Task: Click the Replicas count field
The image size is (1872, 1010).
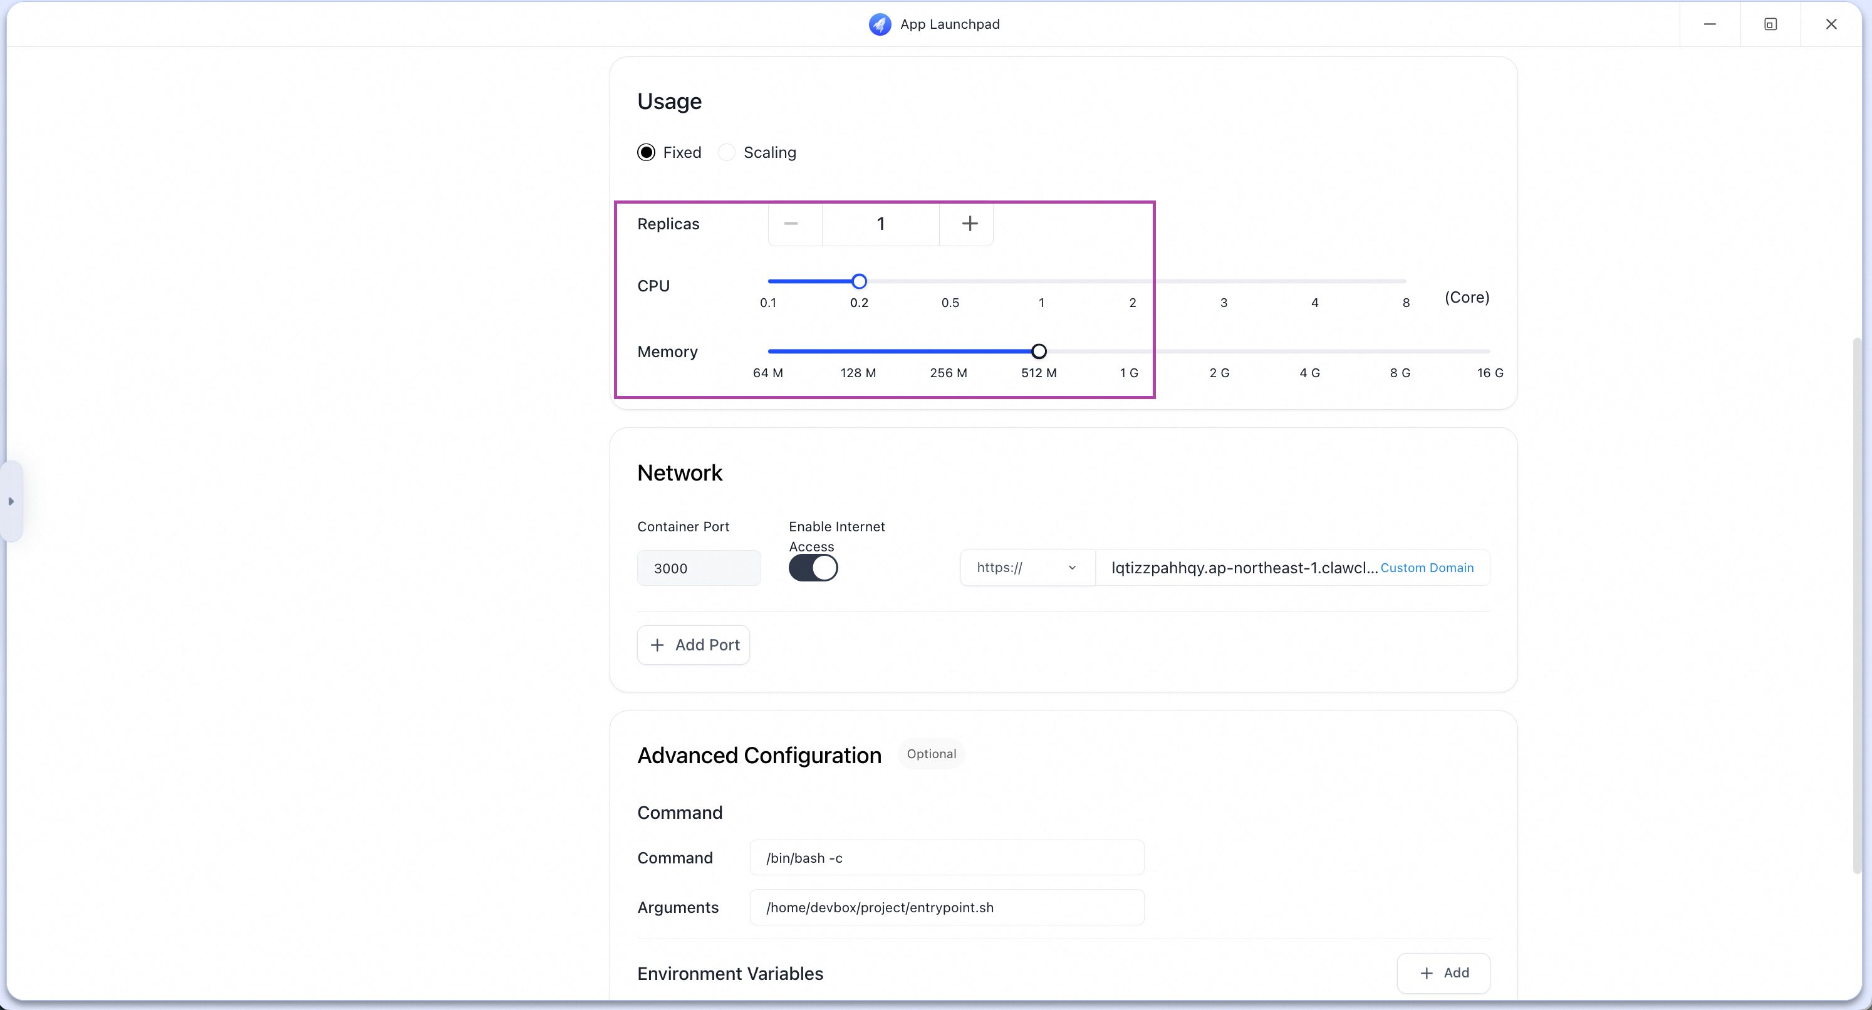Action: click(x=881, y=224)
